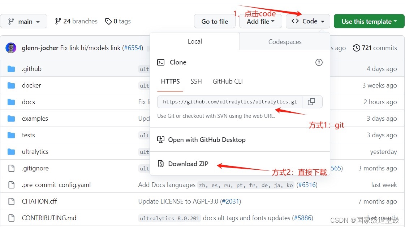Viewport: 405px width, 227px height.
Task: View the 24 branches link
Action: (x=76, y=21)
